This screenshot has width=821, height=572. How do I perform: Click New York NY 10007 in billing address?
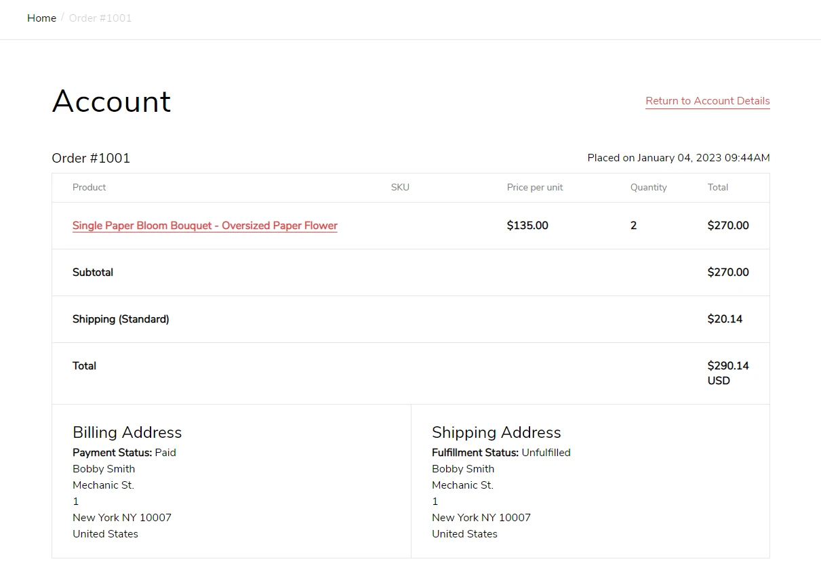click(122, 518)
